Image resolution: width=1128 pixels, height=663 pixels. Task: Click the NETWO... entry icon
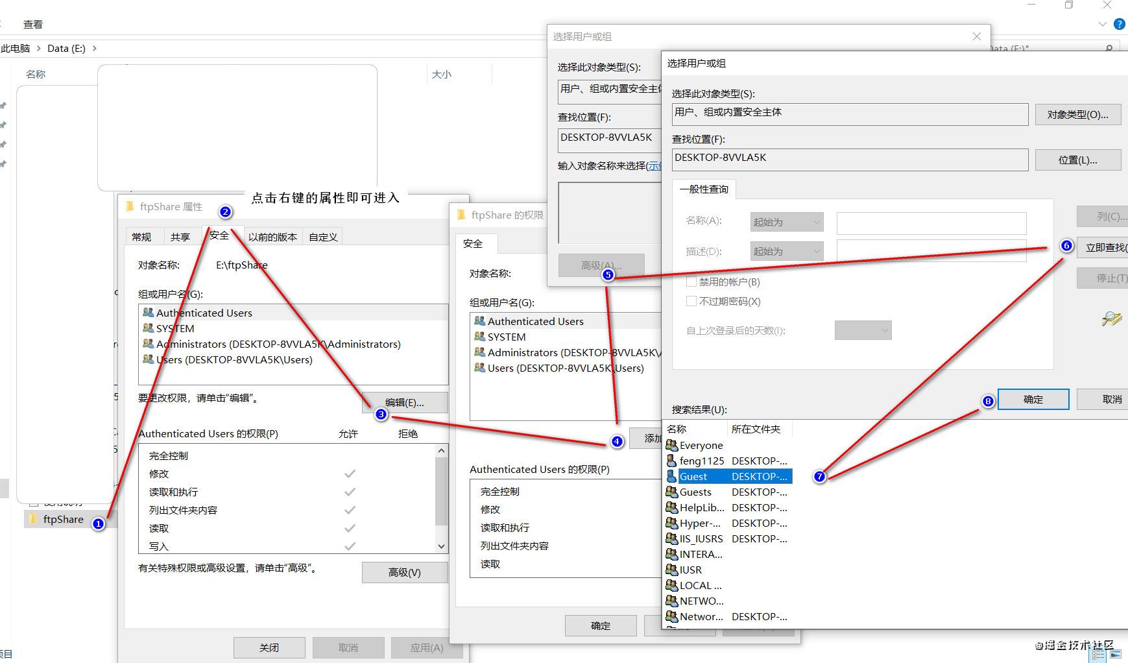(672, 601)
